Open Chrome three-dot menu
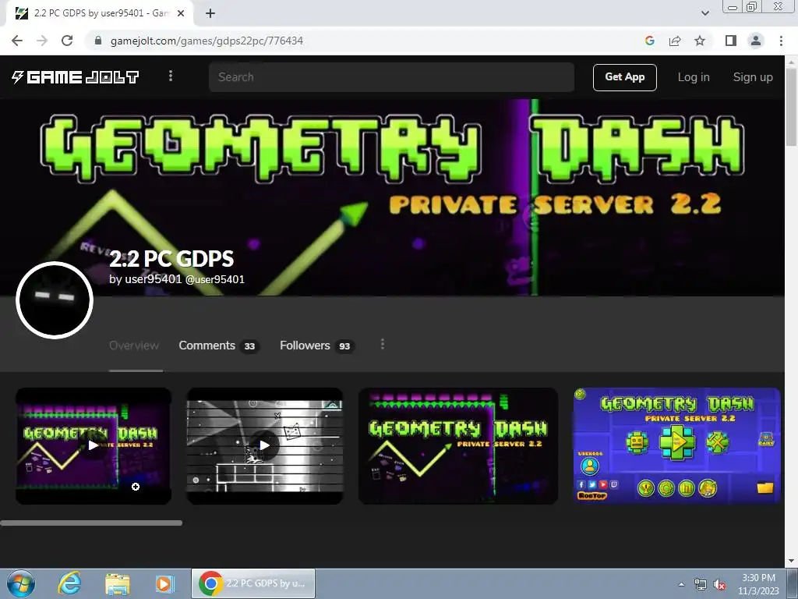 coord(781,41)
